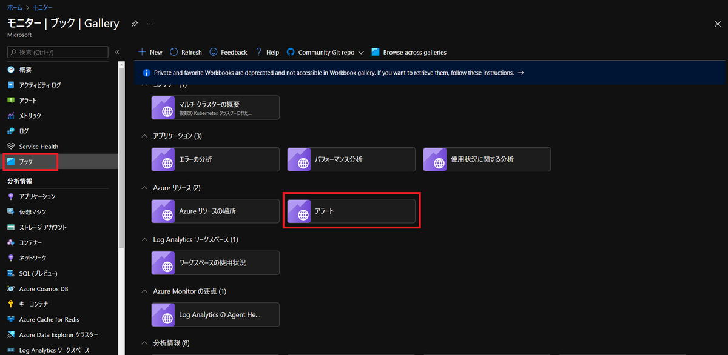
Task: Click the 仮想マシン icon in sidebar
Action: (x=11, y=211)
